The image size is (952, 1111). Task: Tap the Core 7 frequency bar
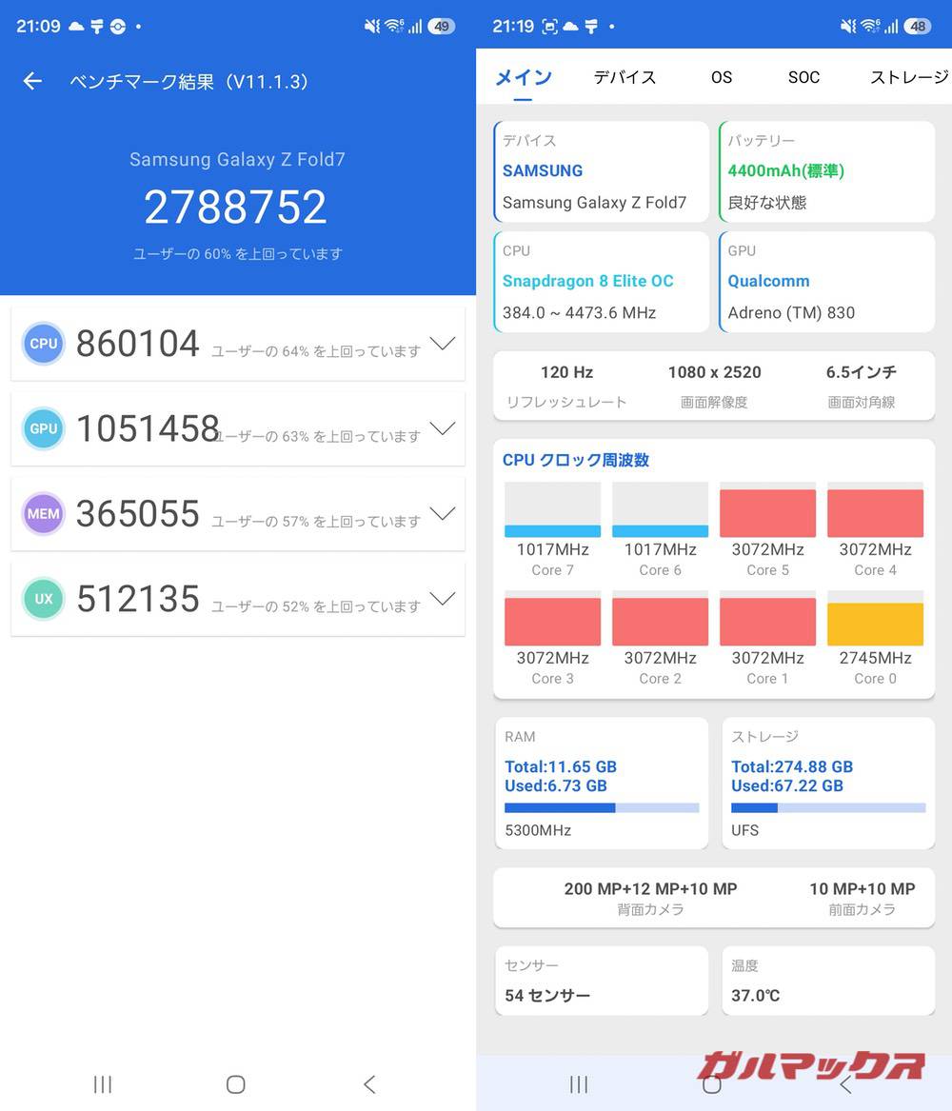tap(552, 509)
